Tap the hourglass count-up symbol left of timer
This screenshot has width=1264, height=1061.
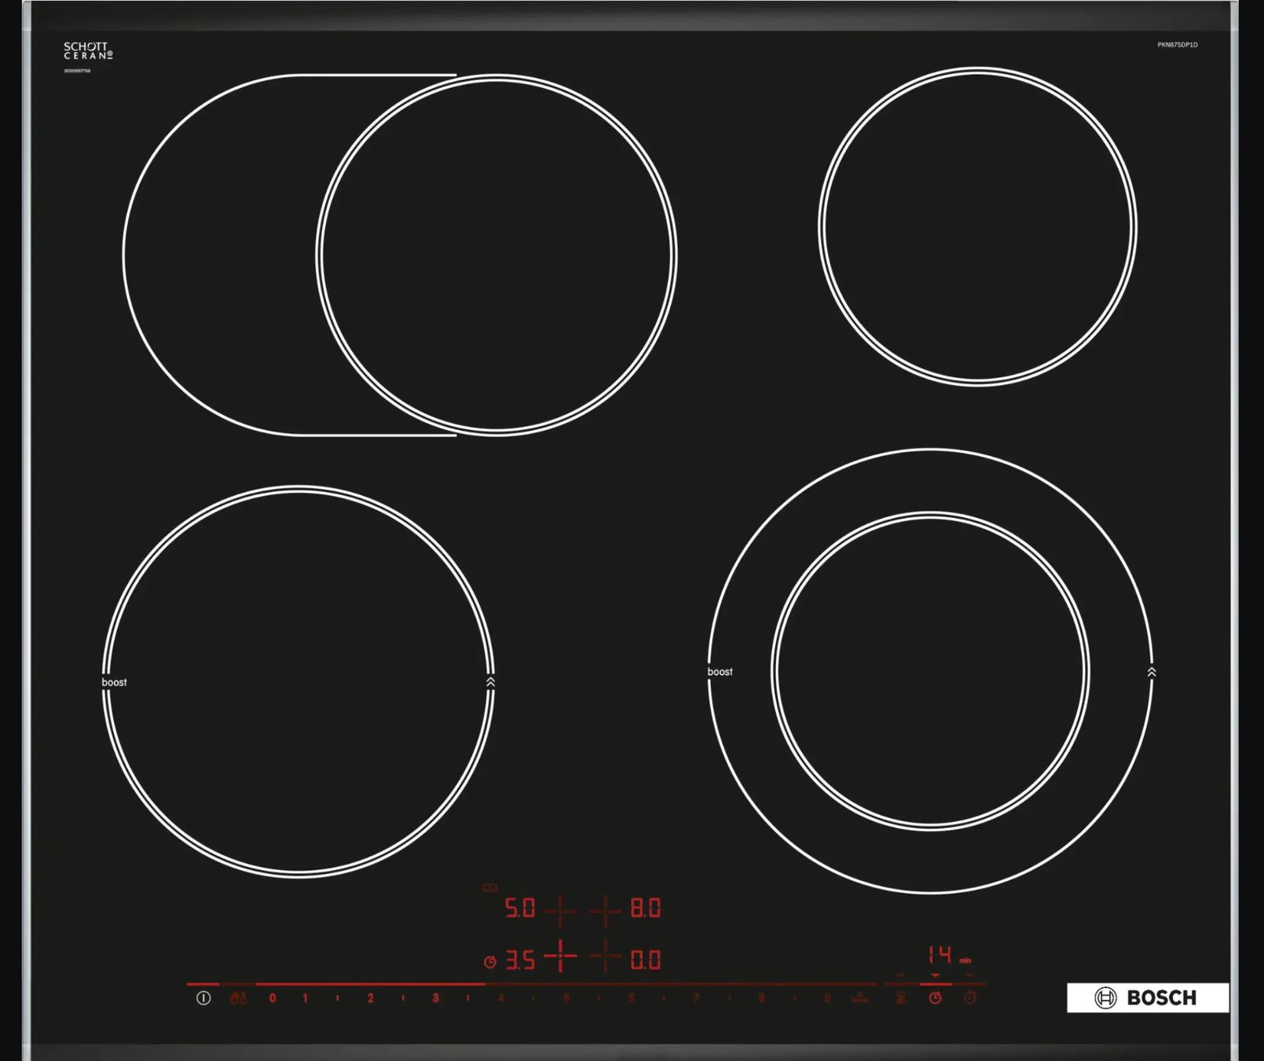click(901, 998)
